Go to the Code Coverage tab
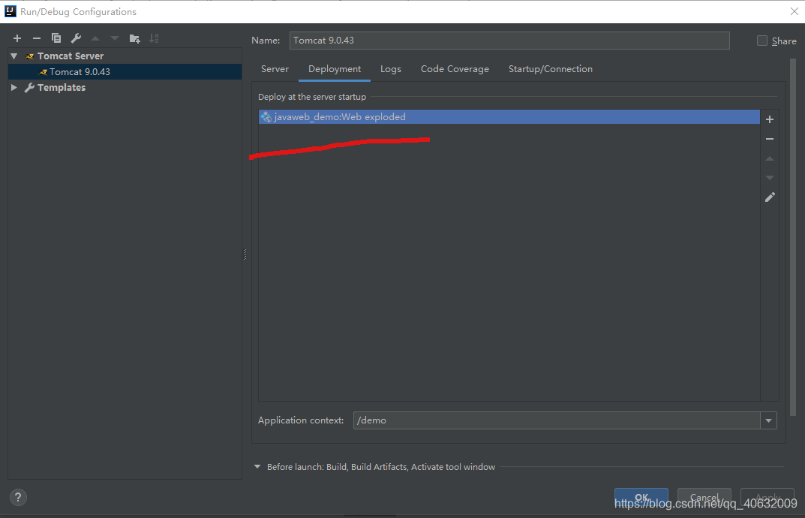 (x=455, y=69)
